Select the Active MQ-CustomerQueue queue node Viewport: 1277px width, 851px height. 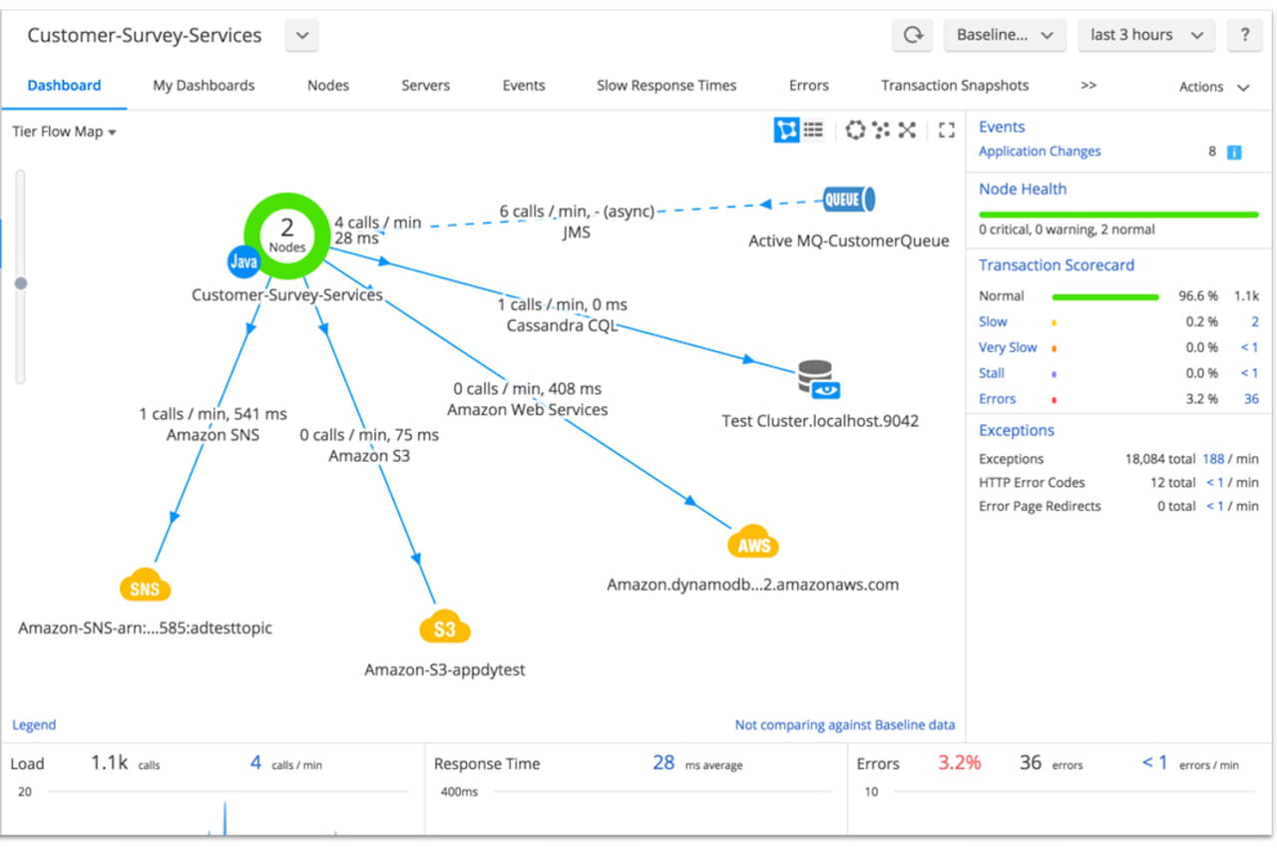click(847, 199)
